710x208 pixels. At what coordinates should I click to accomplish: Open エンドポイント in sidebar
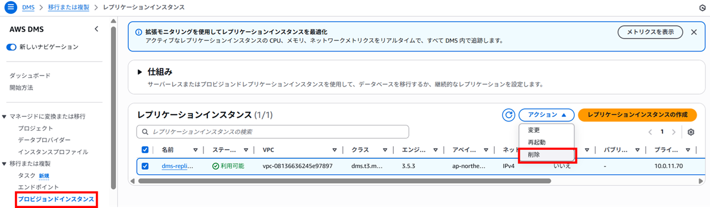coord(38,187)
